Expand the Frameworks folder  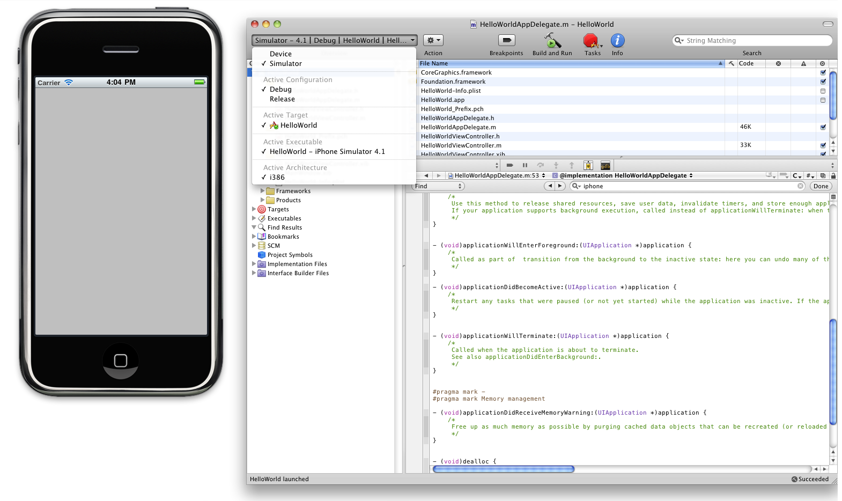point(263,190)
